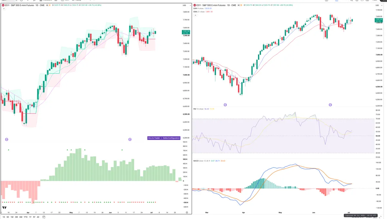Click the May label on left time axis

(x=71, y=213)
